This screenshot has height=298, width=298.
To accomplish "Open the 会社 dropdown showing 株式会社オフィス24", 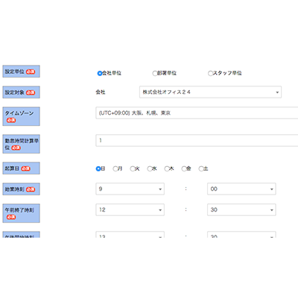I will (x=210, y=92).
